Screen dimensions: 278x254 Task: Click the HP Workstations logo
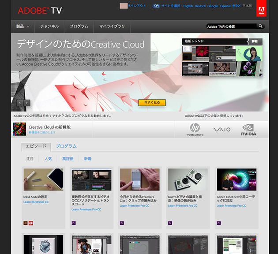195,130
